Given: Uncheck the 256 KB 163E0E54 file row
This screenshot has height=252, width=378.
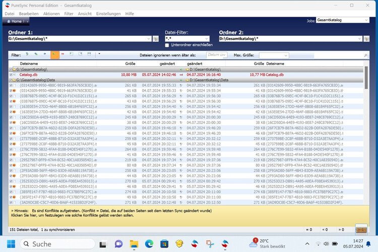Looking at the screenshot, I should [11, 106].
